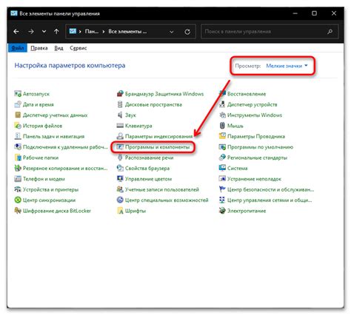Screen dimensions: 351x315
Task: Open Диспетчер устройств icon
Action: (222, 104)
